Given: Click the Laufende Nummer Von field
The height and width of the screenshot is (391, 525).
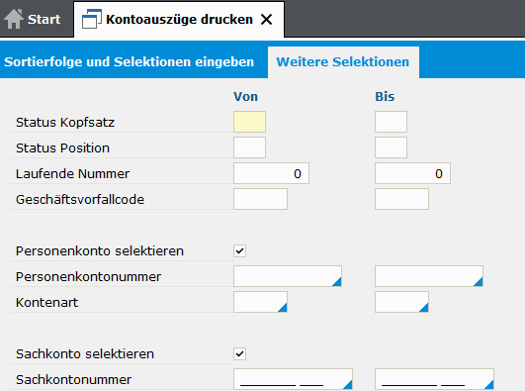Looking at the screenshot, I should click(x=271, y=173).
